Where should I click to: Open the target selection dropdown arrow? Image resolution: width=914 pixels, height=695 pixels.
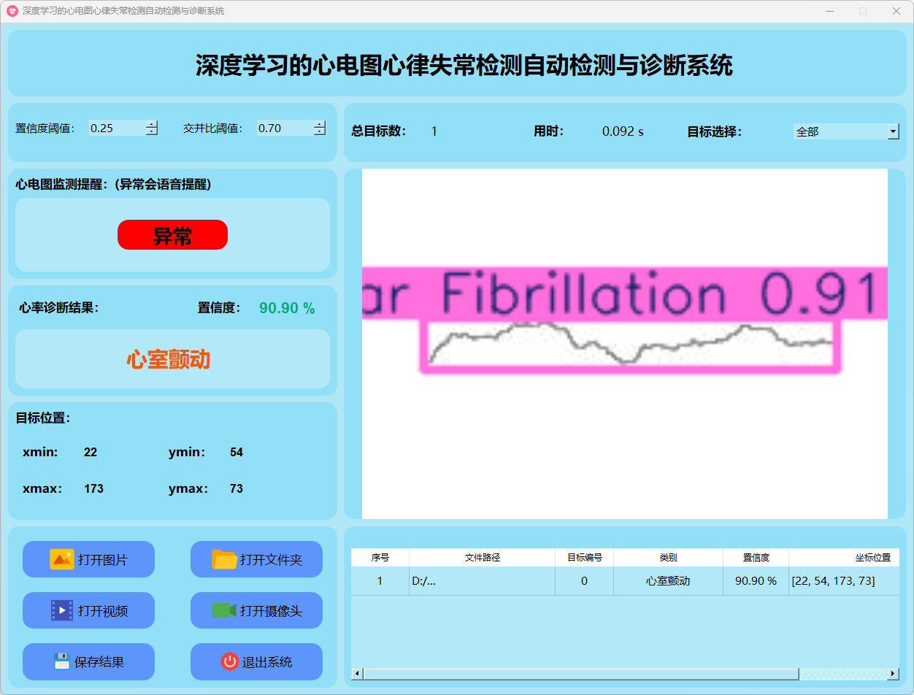(893, 131)
